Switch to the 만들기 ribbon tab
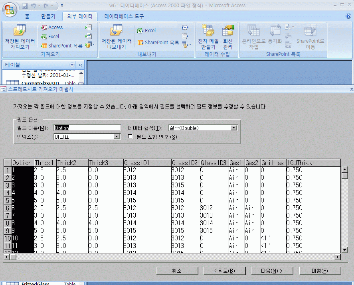The width and height of the screenshot is (354, 285). click(48, 16)
